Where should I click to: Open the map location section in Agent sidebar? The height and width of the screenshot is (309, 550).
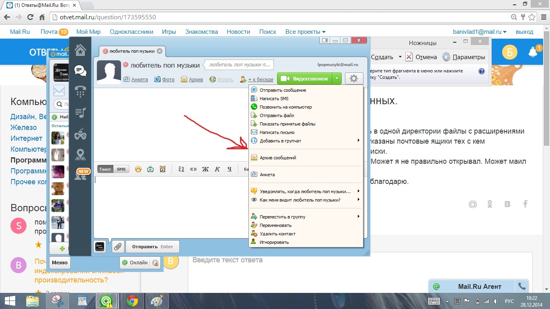pyautogui.click(x=80, y=155)
